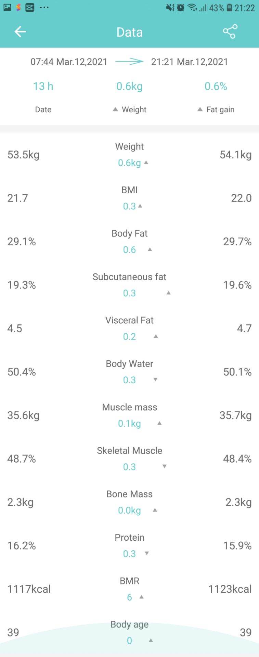Tap the Bone Mass label
259x657 pixels.
[x=129, y=494]
